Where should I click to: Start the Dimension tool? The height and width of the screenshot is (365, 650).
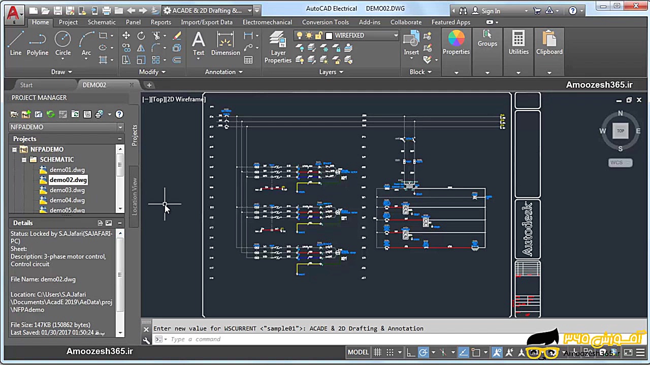pyautogui.click(x=225, y=44)
